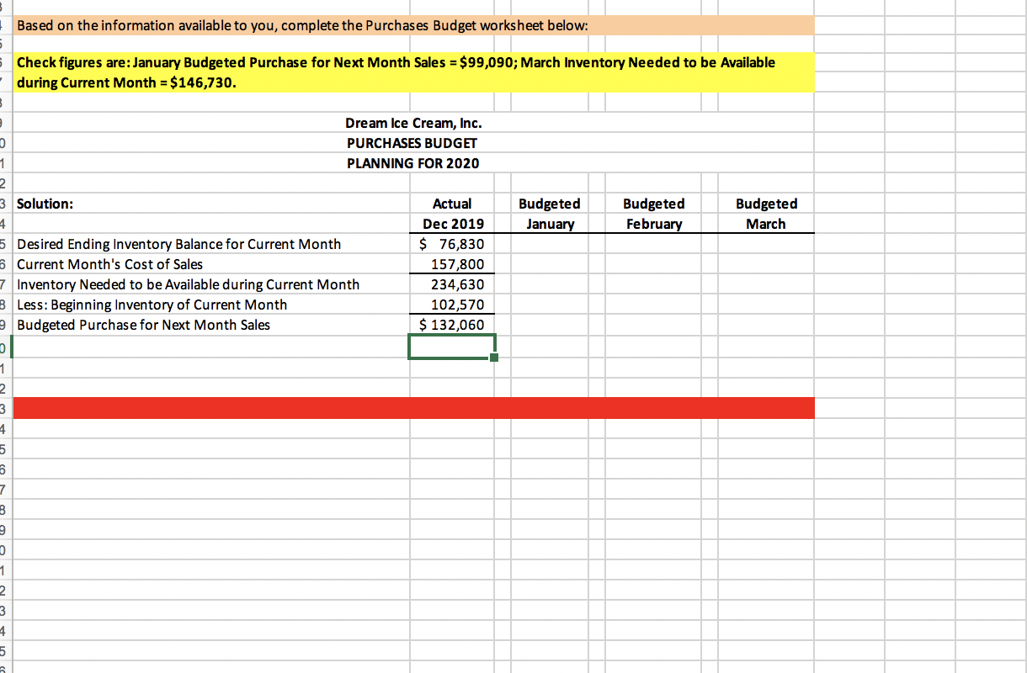Click the '157,800' Cost of Sales figure

pyautogui.click(x=452, y=264)
